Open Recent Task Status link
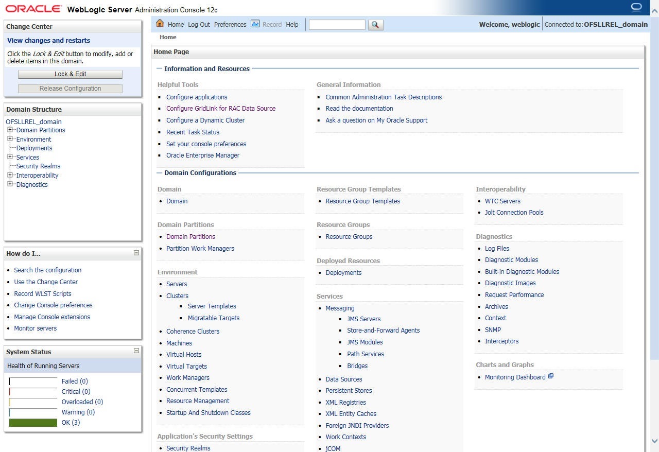659x452 pixels. [193, 132]
